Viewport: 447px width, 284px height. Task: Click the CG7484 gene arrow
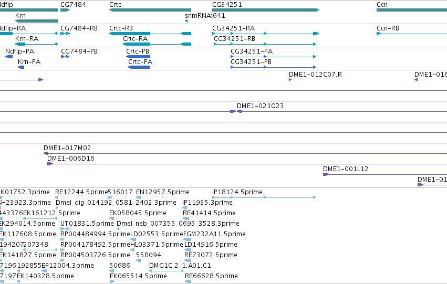pyautogui.click(x=65, y=10)
